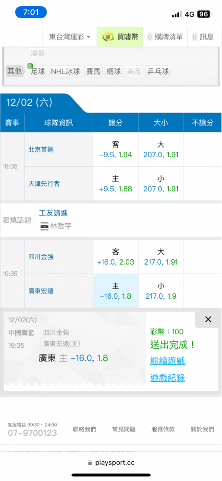
Task: Expand the 其他 sports arrow label
Action: [16, 72]
